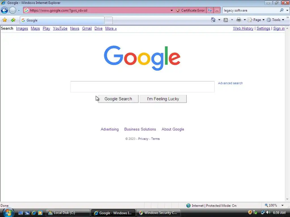Viewport: 290px width, 217px height.
Task: Print the page with the printer icon
Action: click(239, 20)
